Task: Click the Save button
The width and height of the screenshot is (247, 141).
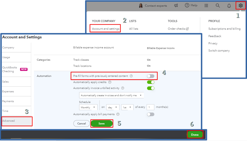Action: 102,124
